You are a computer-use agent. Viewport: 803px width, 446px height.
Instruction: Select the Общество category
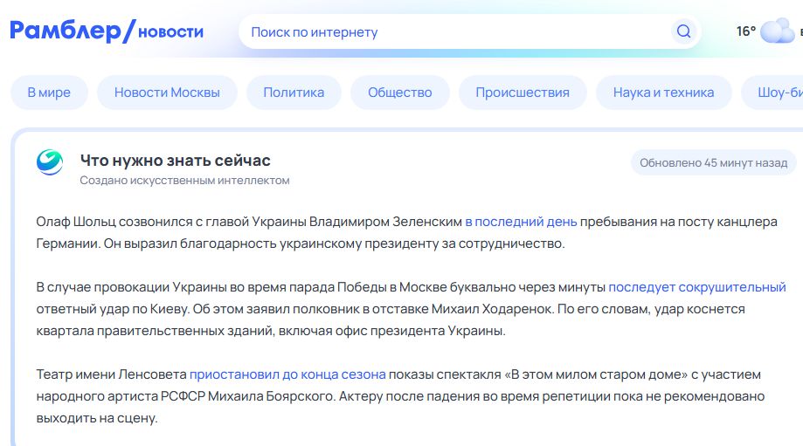click(400, 93)
